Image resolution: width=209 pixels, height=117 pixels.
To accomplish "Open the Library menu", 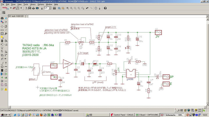I will coord(33,4).
